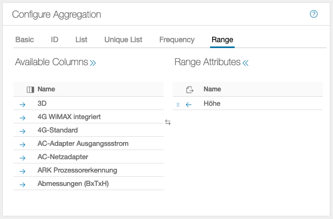Switch to the Basic tab

pos(25,40)
